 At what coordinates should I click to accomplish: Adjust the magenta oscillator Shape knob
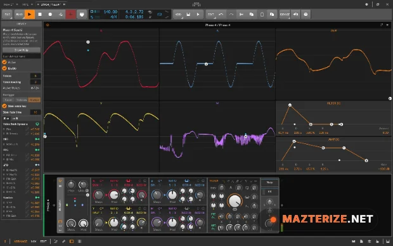point(157,222)
